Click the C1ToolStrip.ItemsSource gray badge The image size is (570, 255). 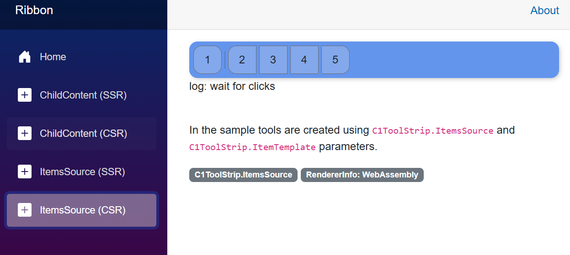tap(243, 175)
